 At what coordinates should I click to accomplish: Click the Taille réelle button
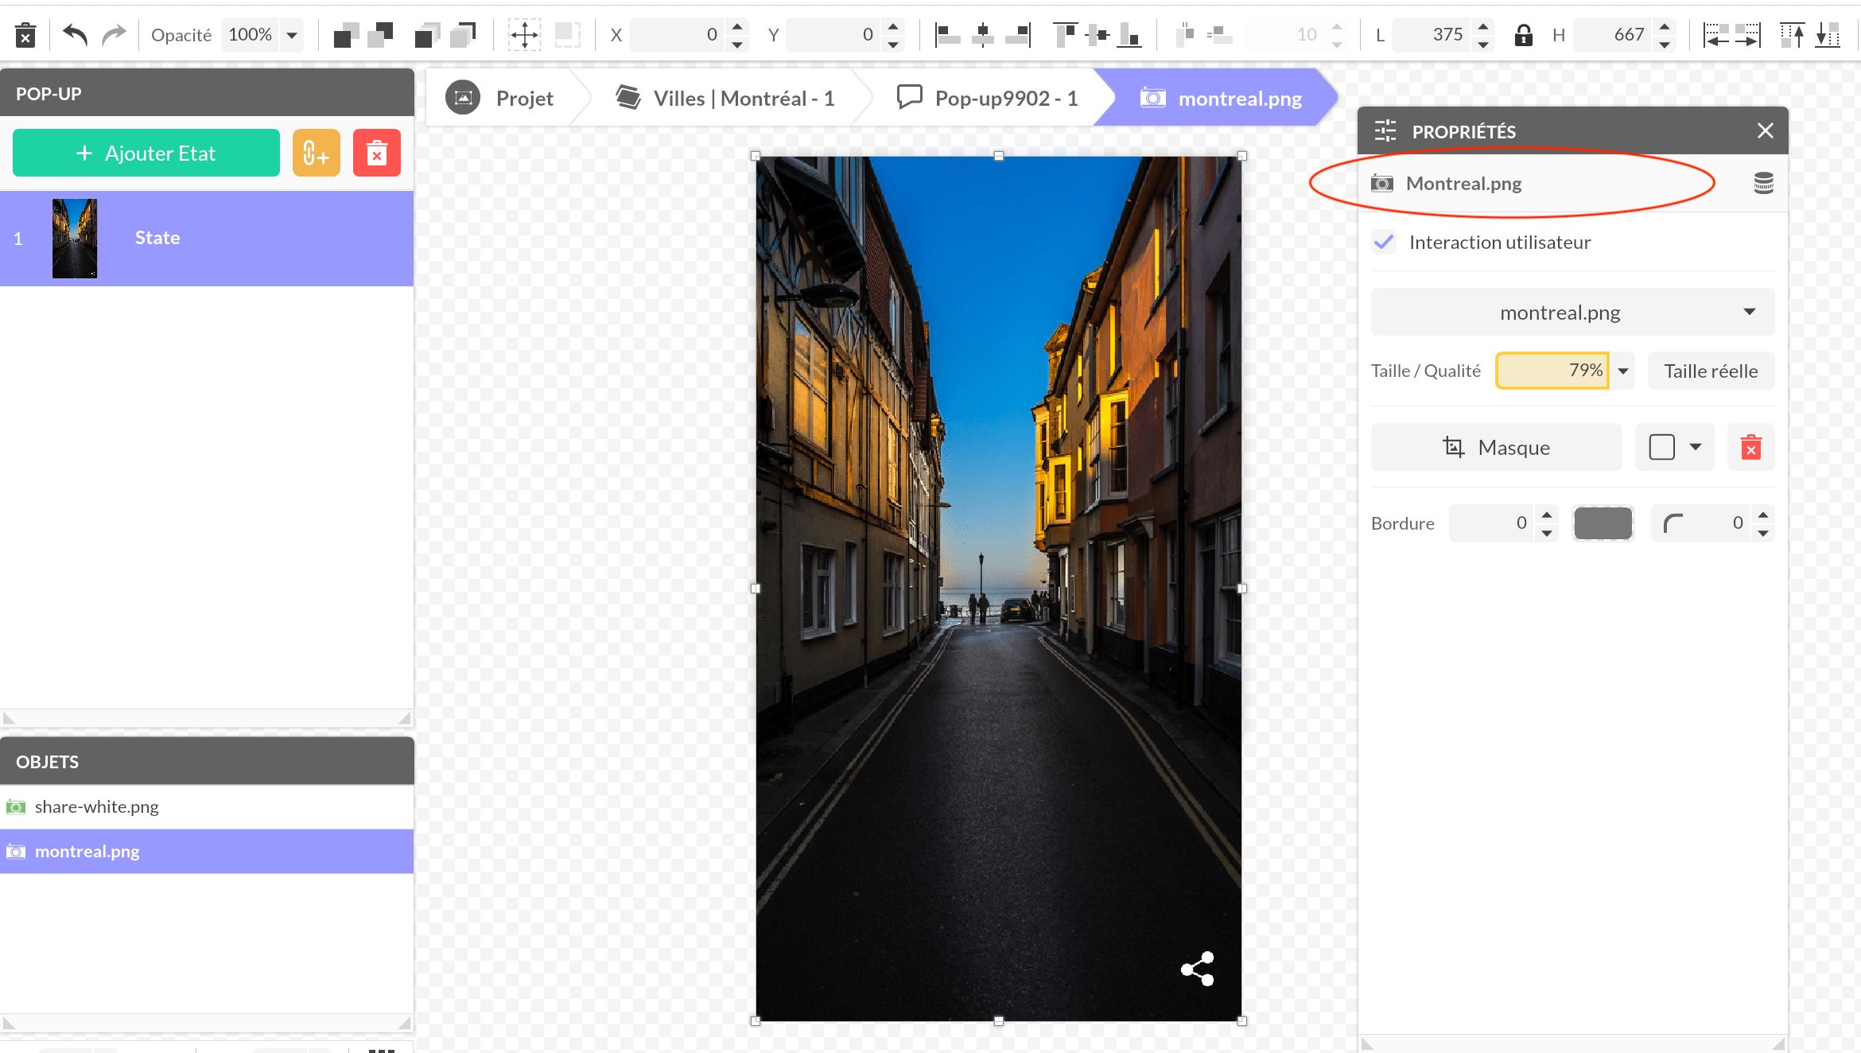[1710, 371]
